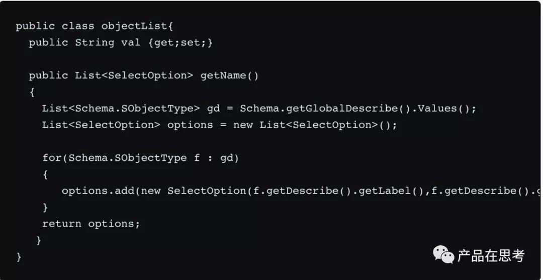543x280 pixels.
Task: Click the word "class" in first line
Action: point(78,26)
